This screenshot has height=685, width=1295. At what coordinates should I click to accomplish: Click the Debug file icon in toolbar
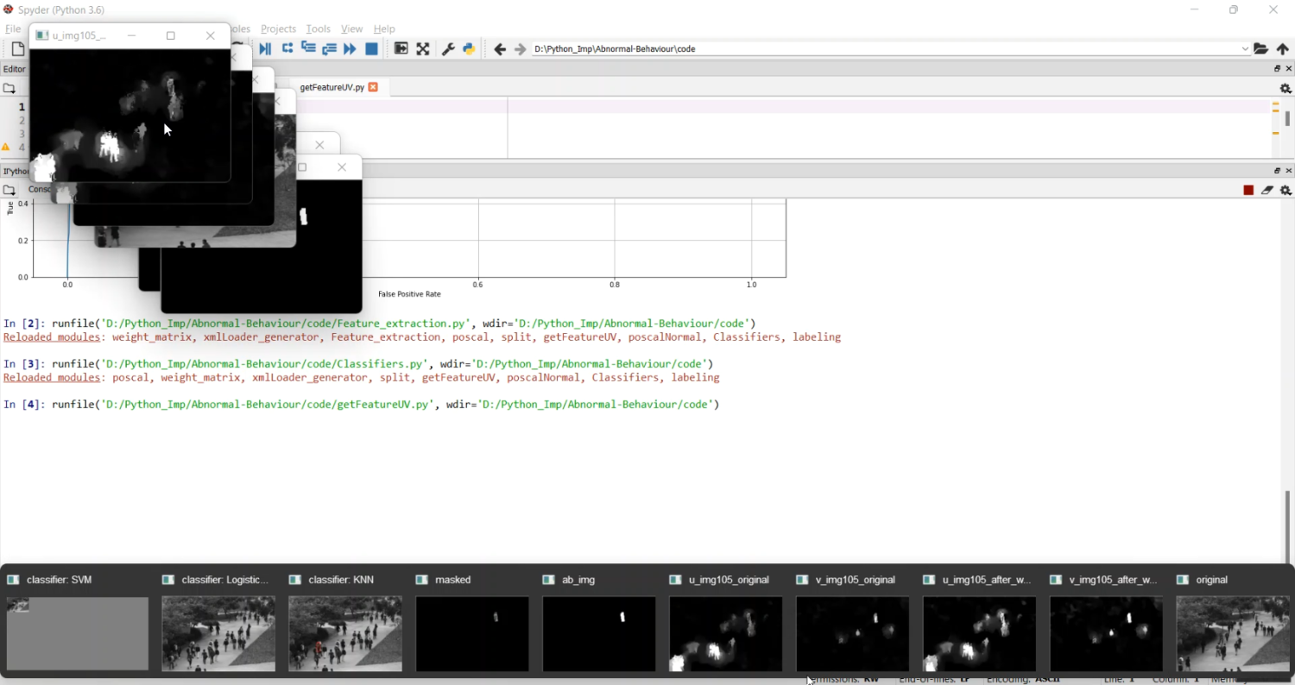coord(265,49)
